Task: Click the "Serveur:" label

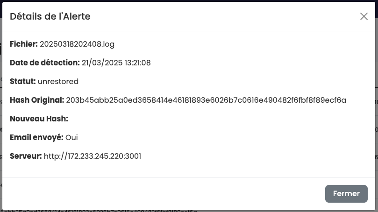Action: click(x=26, y=156)
